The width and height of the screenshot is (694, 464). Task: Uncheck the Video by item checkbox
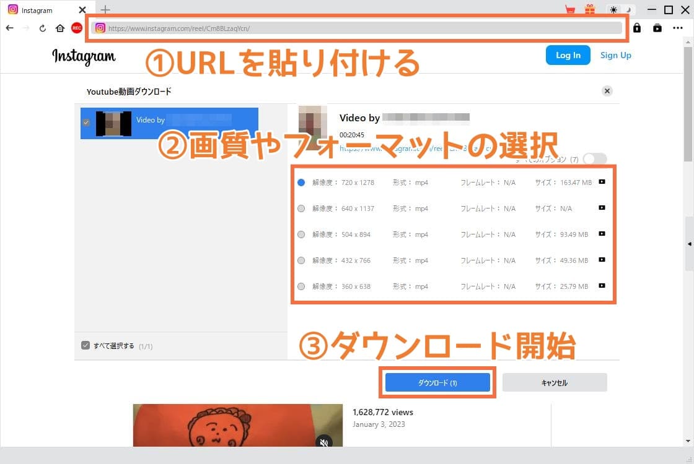click(x=86, y=122)
